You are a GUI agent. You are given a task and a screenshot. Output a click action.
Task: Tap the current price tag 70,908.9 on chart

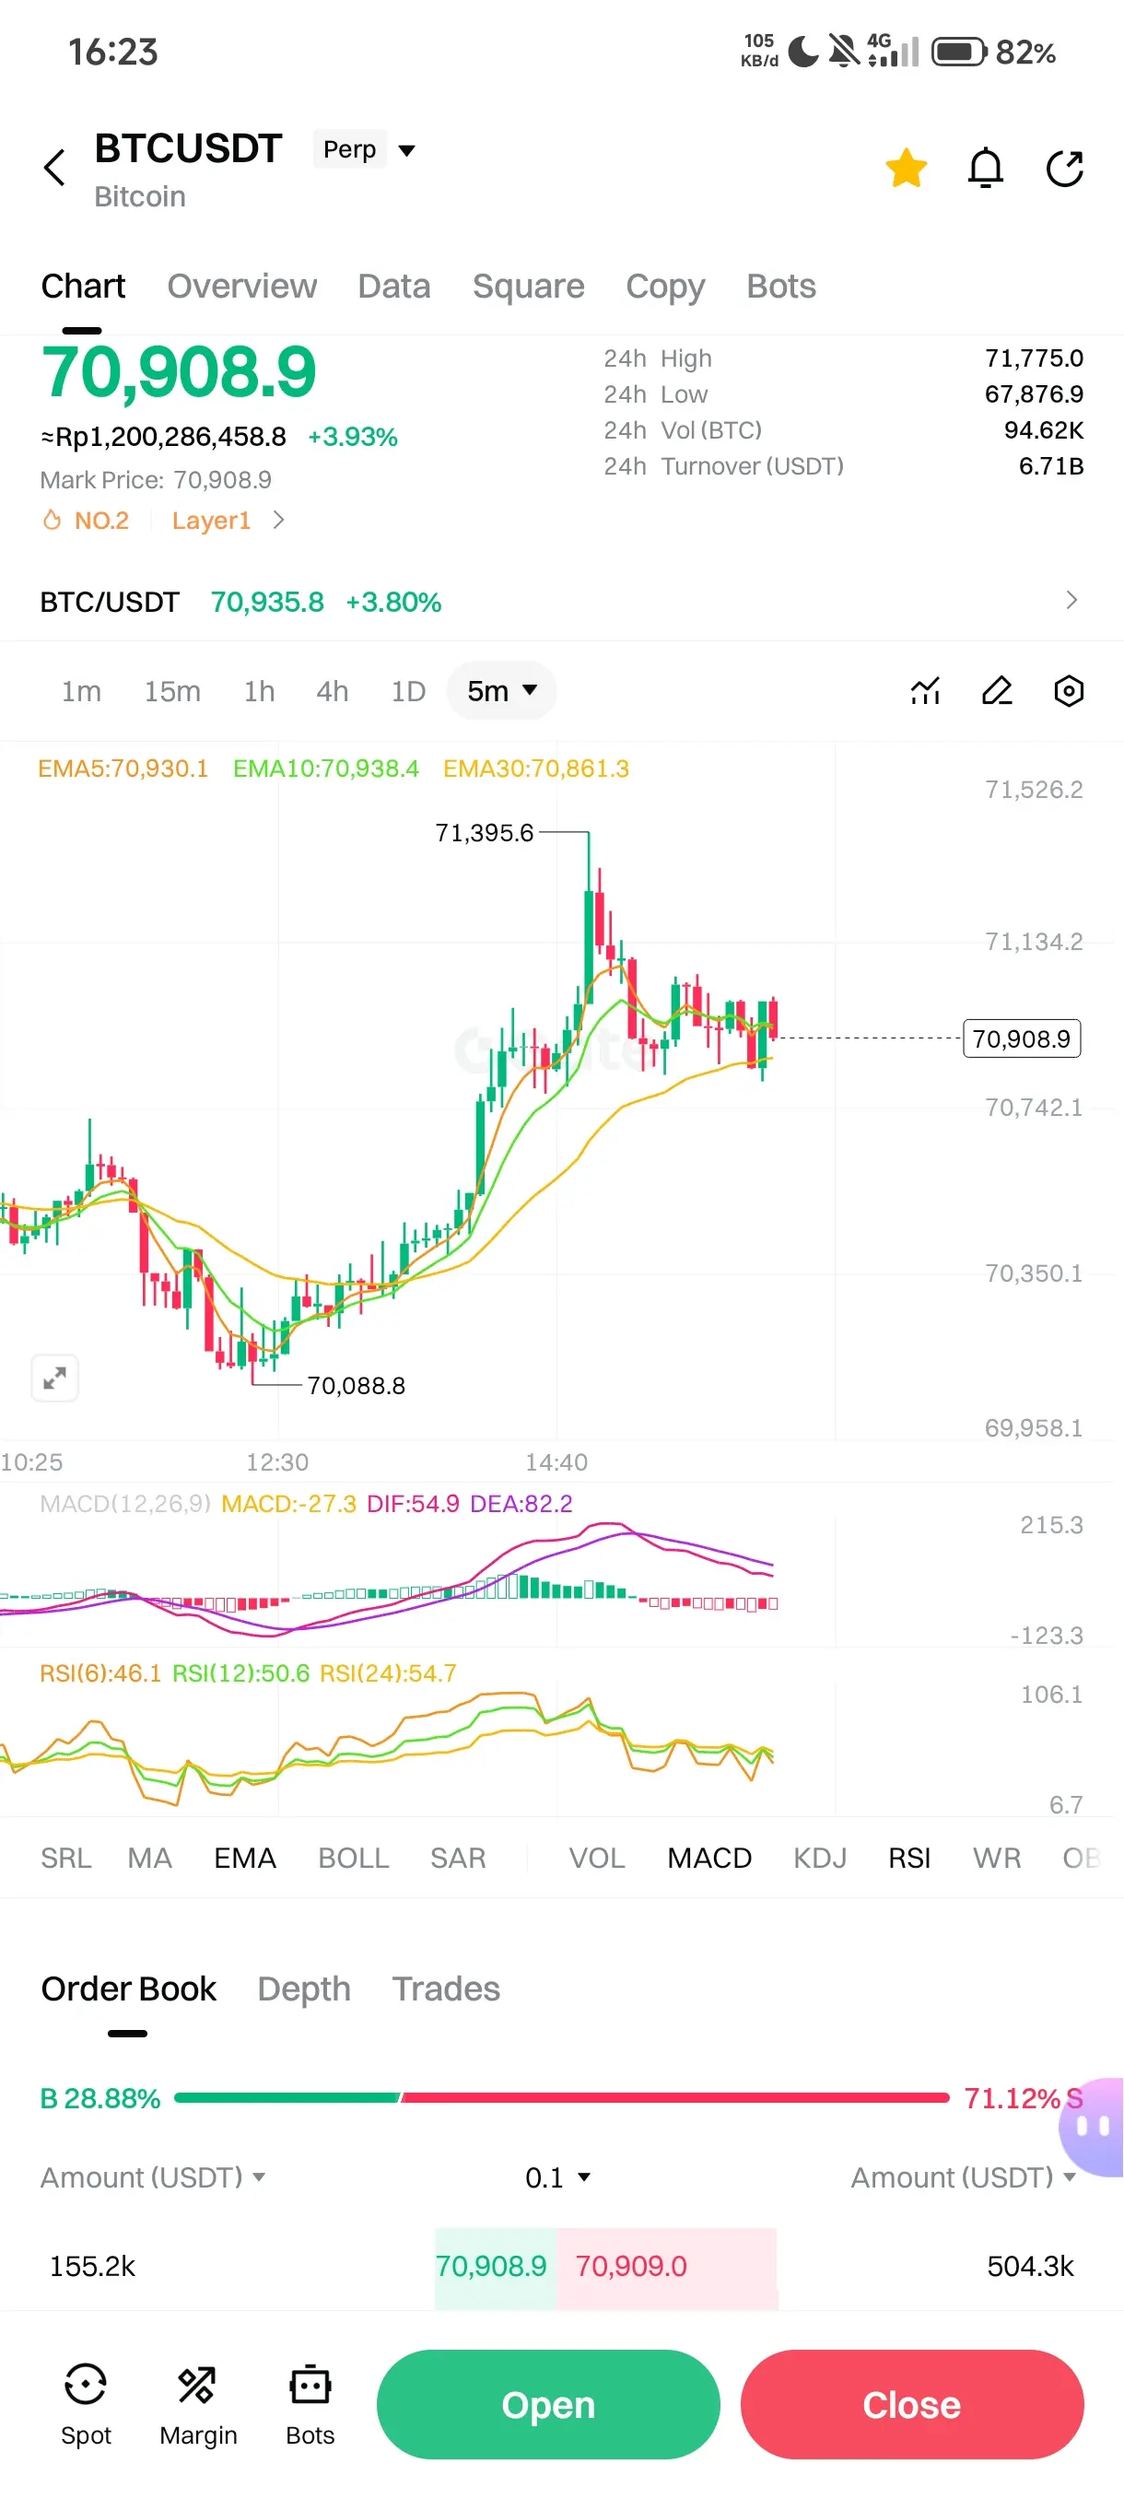1021,1038
